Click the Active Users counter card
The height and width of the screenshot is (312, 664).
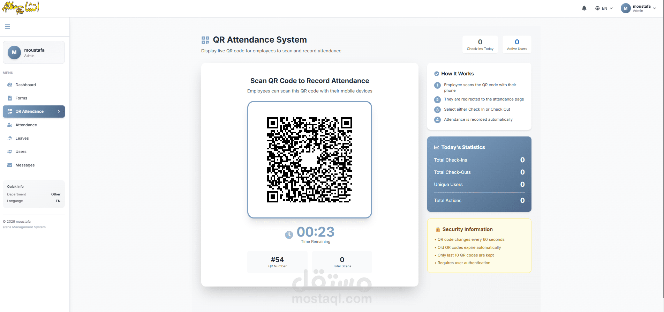coord(517,44)
